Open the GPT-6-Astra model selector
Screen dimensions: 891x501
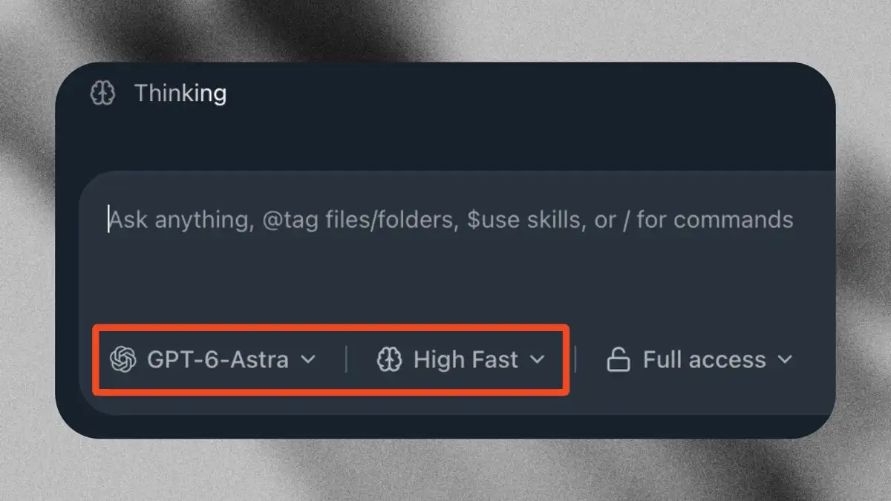[x=213, y=359]
